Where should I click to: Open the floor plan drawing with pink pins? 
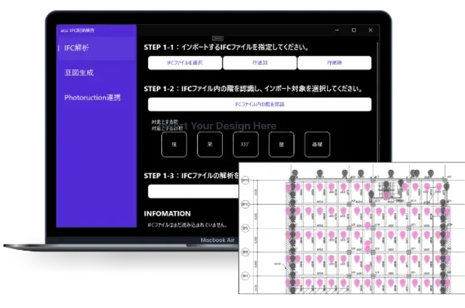pos(352,228)
